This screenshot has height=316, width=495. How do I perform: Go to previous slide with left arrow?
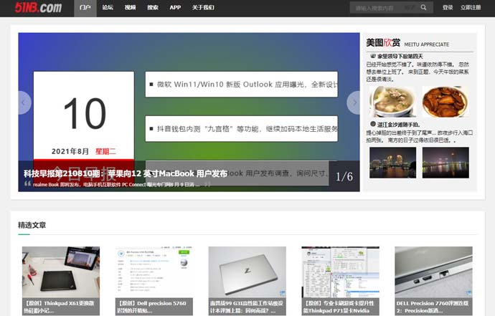pos(25,102)
